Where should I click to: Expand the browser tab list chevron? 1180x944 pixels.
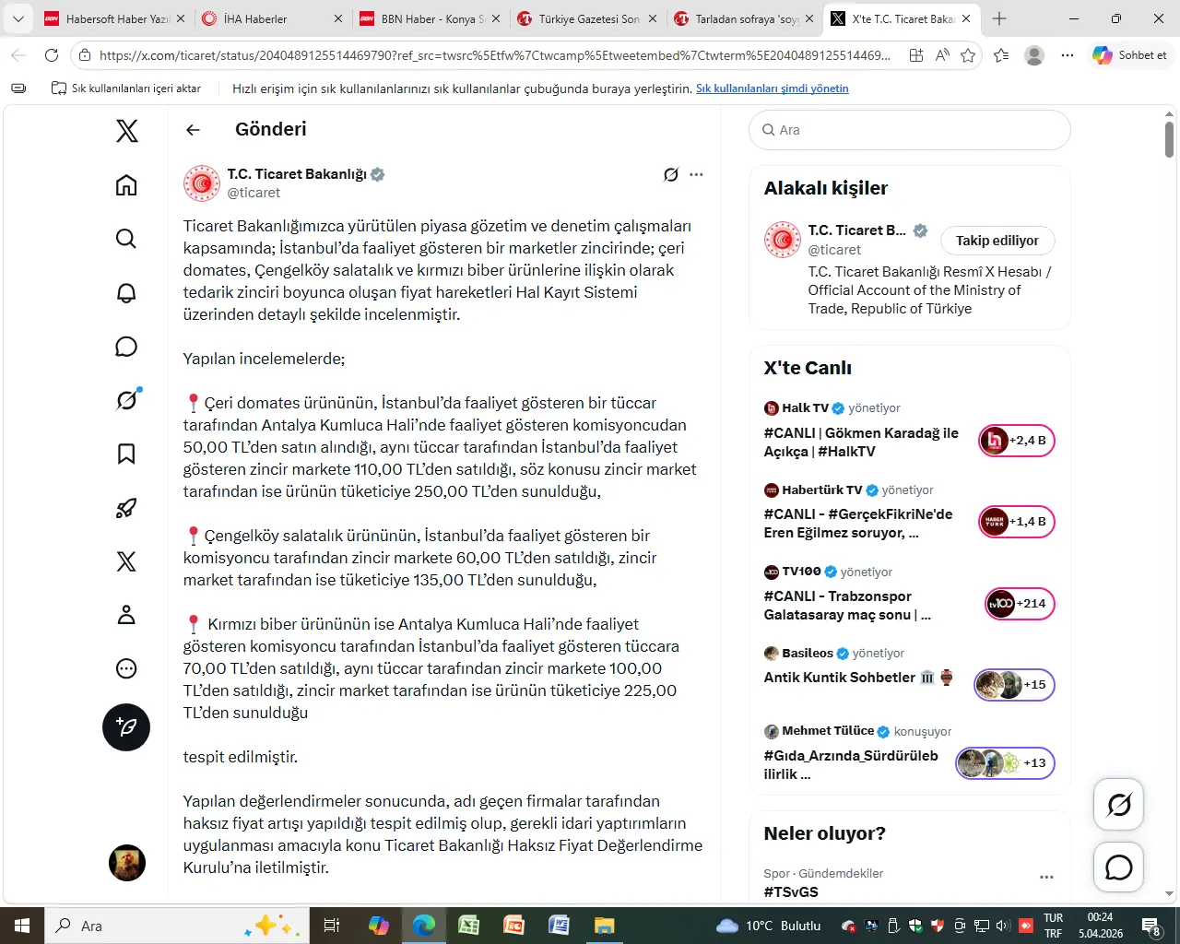tap(18, 18)
